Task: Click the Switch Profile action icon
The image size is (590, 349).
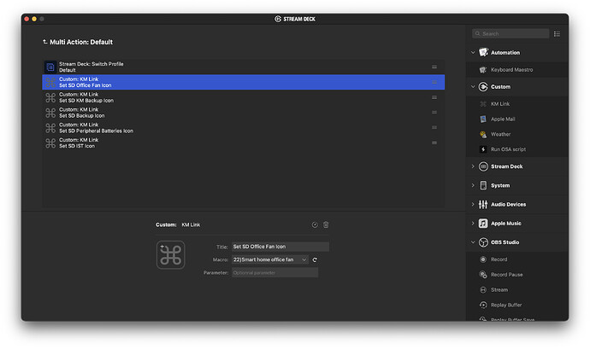Action: coord(50,67)
